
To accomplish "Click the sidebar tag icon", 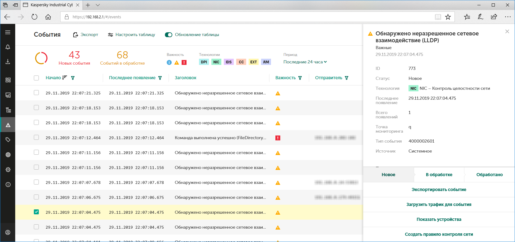I will pos(8,140).
